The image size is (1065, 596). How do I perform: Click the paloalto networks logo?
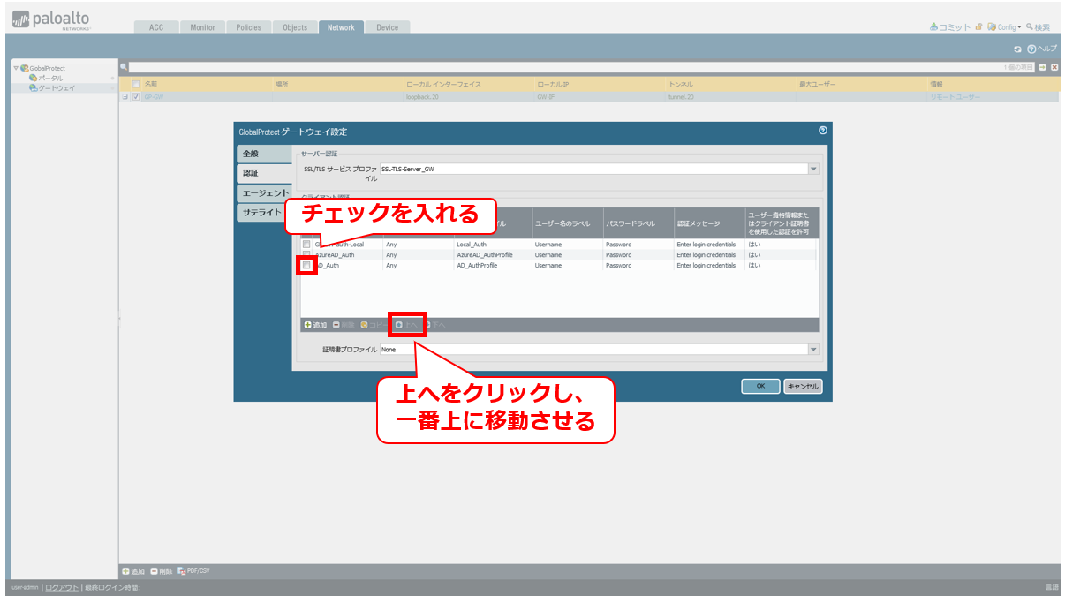[x=51, y=21]
